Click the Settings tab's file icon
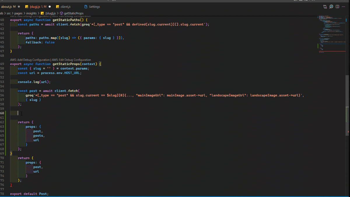The height and width of the screenshot is (197, 350). click(86, 6)
